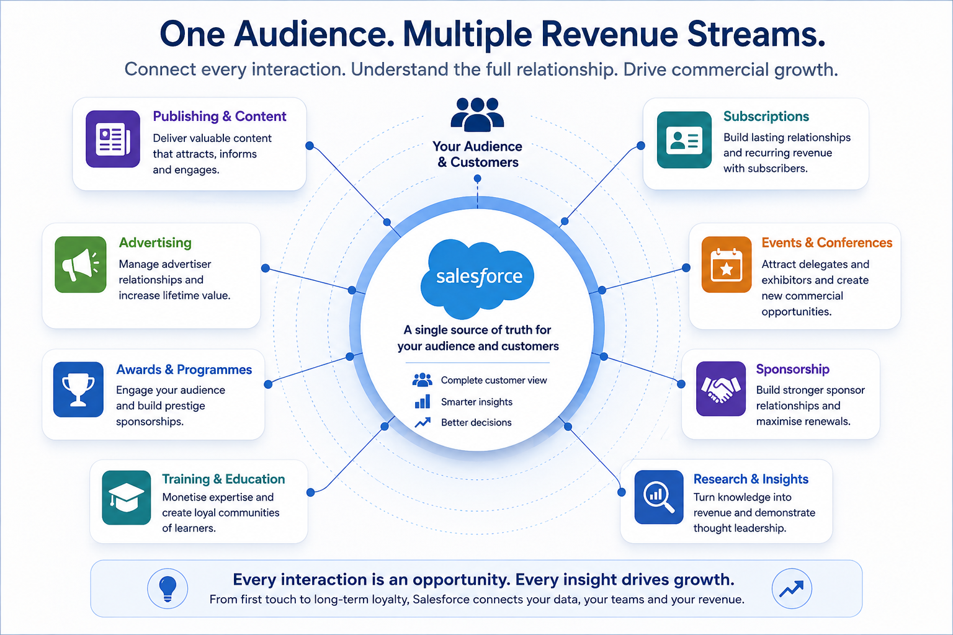
Task: Click the text "Monetise expertise and create loyal communities"
Action: 221,505
